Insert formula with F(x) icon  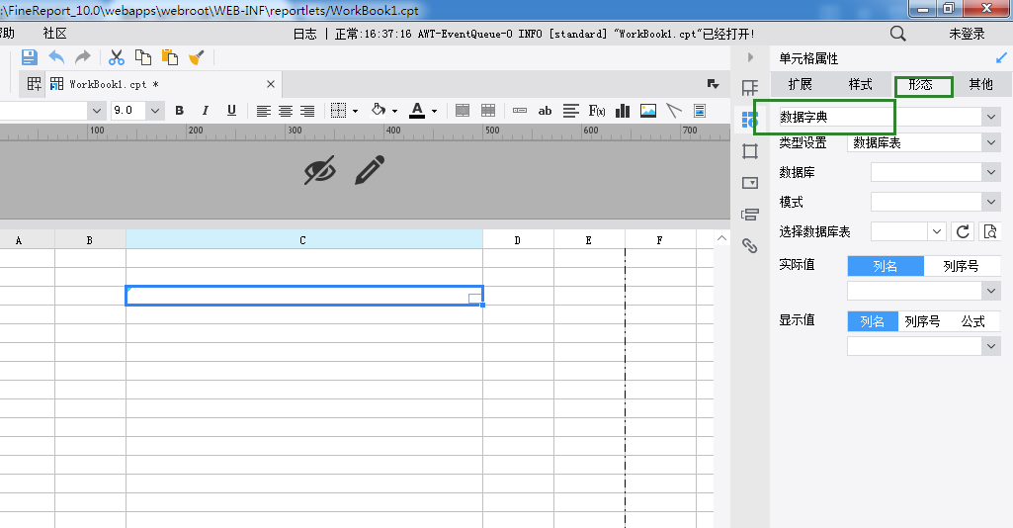(597, 111)
